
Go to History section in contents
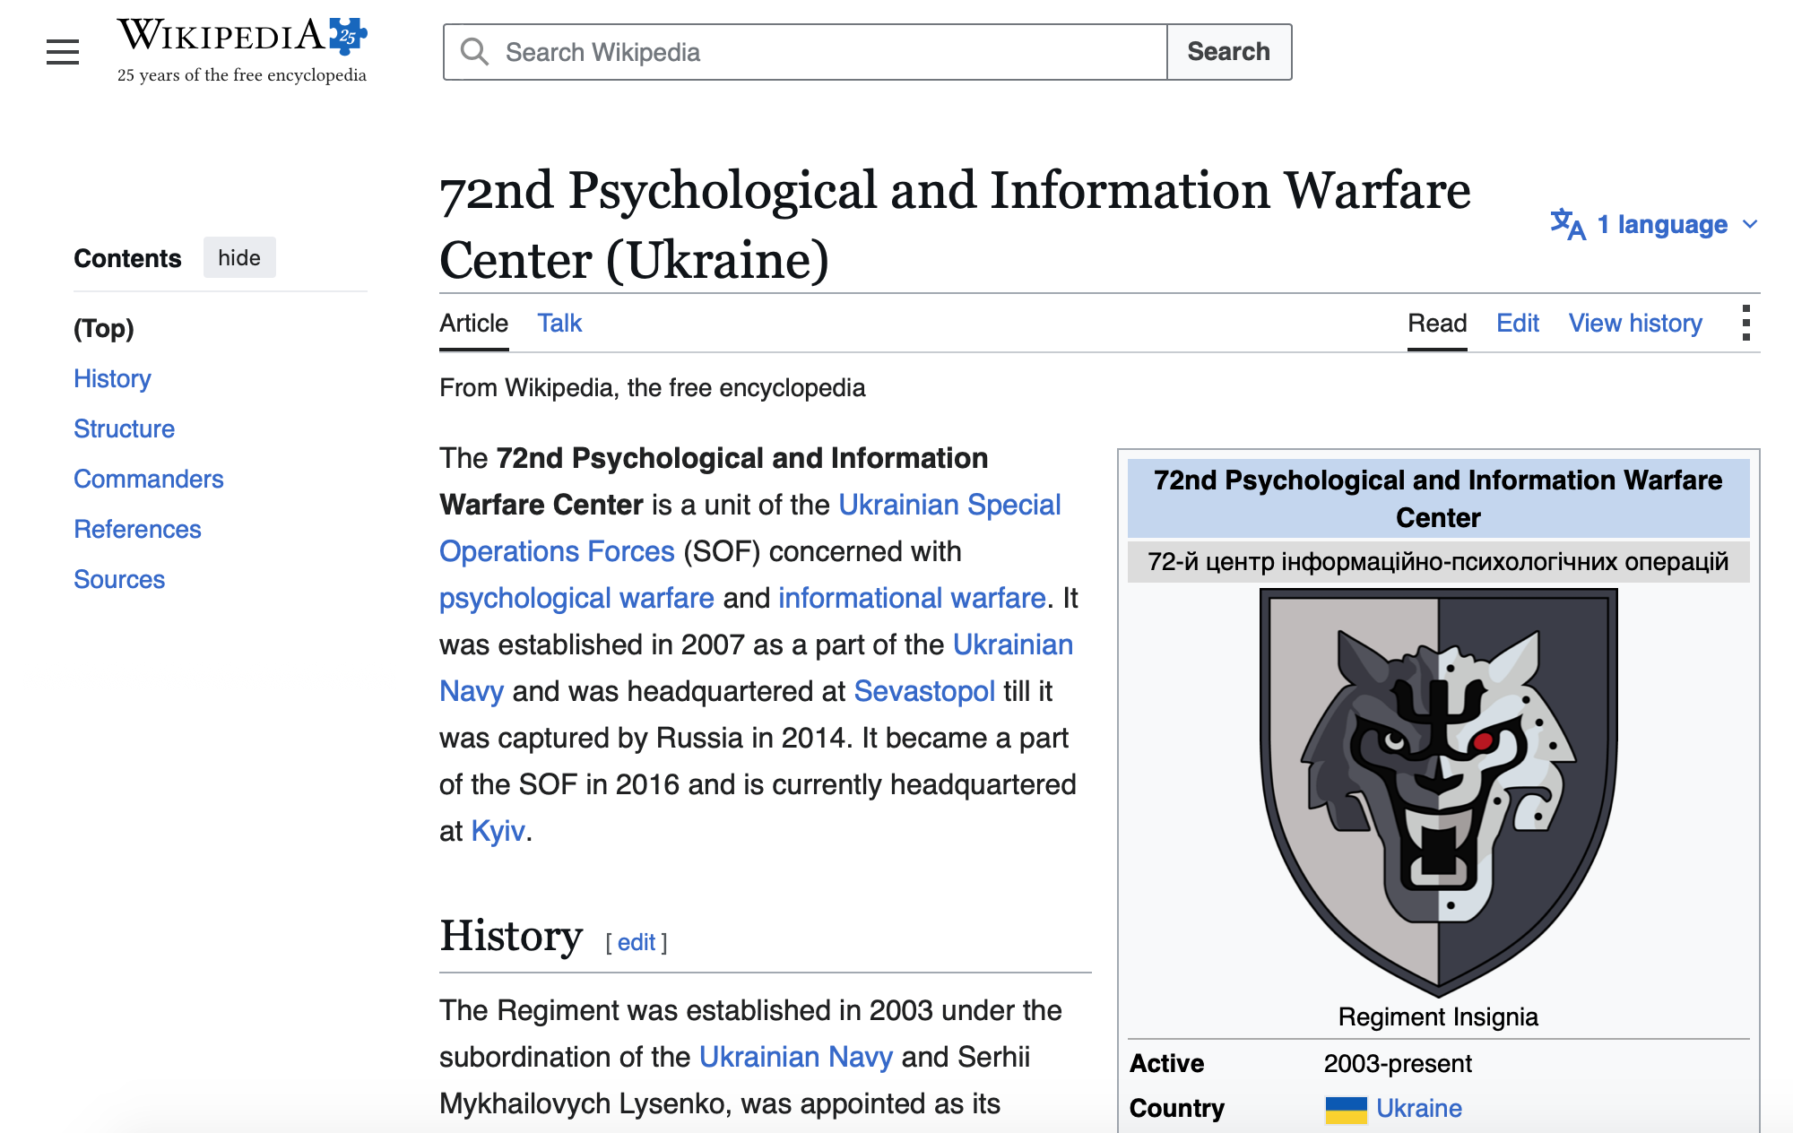[112, 378]
